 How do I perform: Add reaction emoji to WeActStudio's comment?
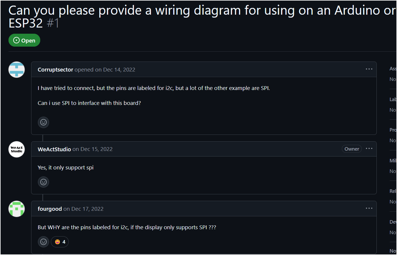(x=43, y=182)
